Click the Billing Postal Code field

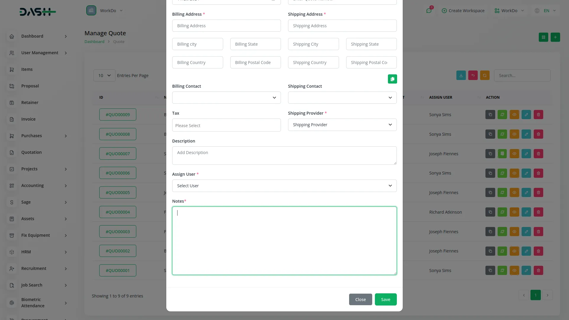[x=255, y=63]
